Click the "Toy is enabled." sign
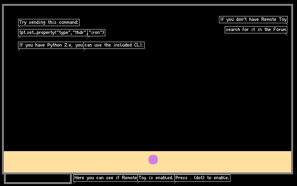The height and width of the screenshot is (186, 297). click(156, 178)
